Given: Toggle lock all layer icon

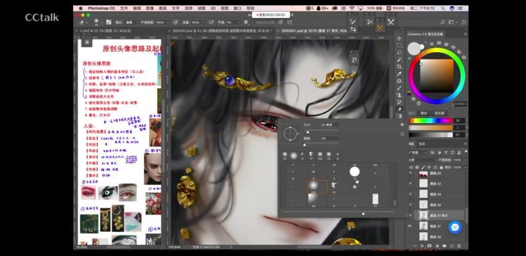Looking at the screenshot, I should pos(441,167).
